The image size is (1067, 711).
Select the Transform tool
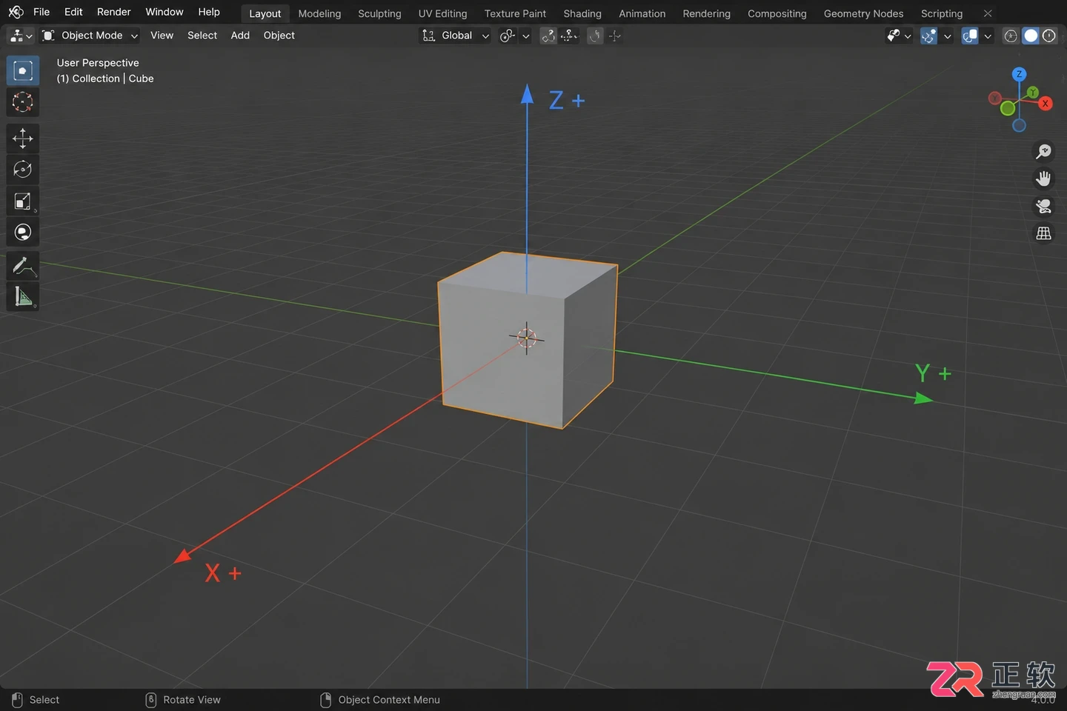point(23,232)
